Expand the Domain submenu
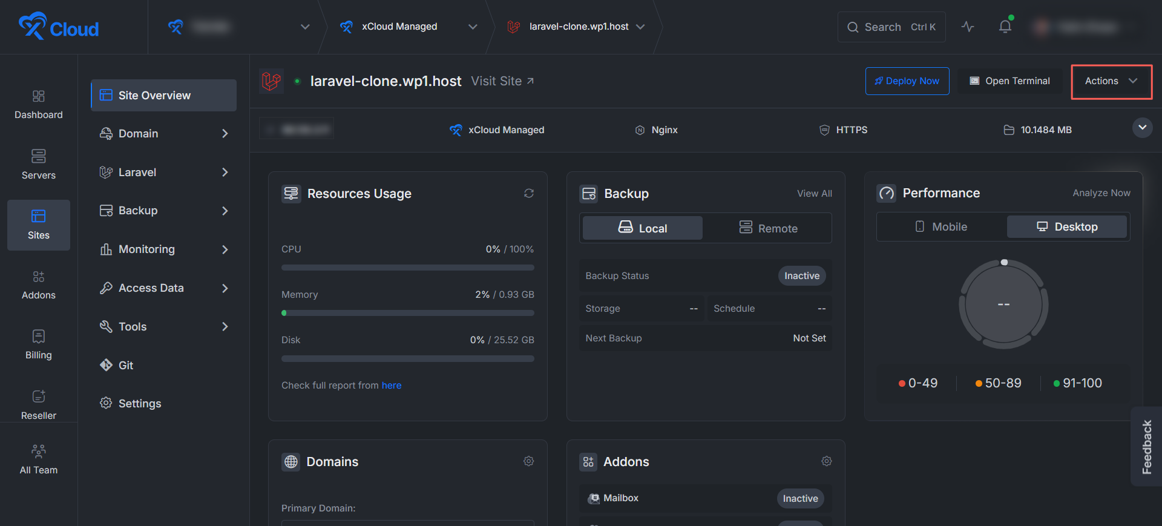Image resolution: width=1162 pixels, height=526 pixels. (163, 133)
